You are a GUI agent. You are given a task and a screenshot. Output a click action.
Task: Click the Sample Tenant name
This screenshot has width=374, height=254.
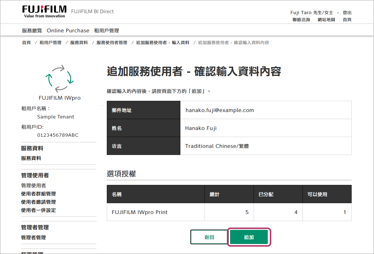click(56, 117)
